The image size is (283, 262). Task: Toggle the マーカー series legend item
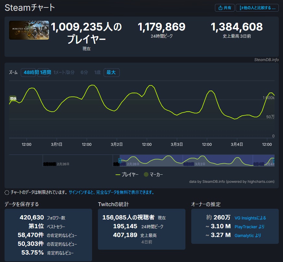[153, 174]
